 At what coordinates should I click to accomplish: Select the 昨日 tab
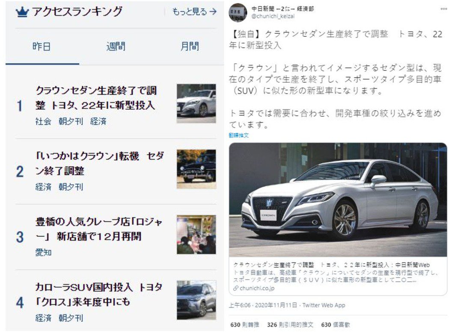pos(42,46)
